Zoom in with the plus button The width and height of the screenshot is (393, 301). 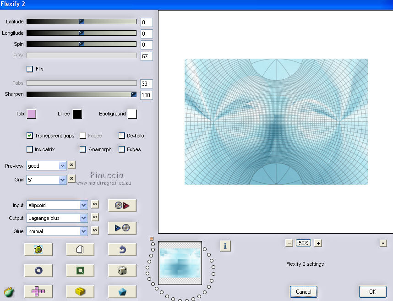click(x=318, y=243)
